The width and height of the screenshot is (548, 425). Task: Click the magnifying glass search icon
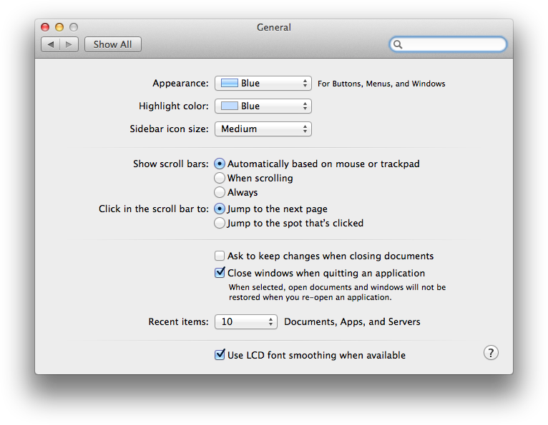(398, 44)
